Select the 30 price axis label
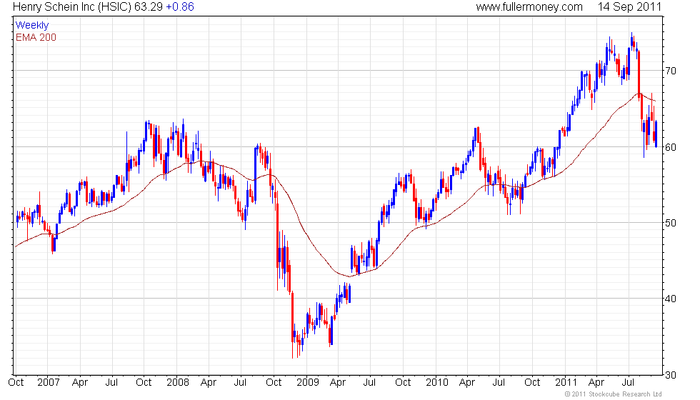Screen dimensions: 700x400 (x=671, y=376)
